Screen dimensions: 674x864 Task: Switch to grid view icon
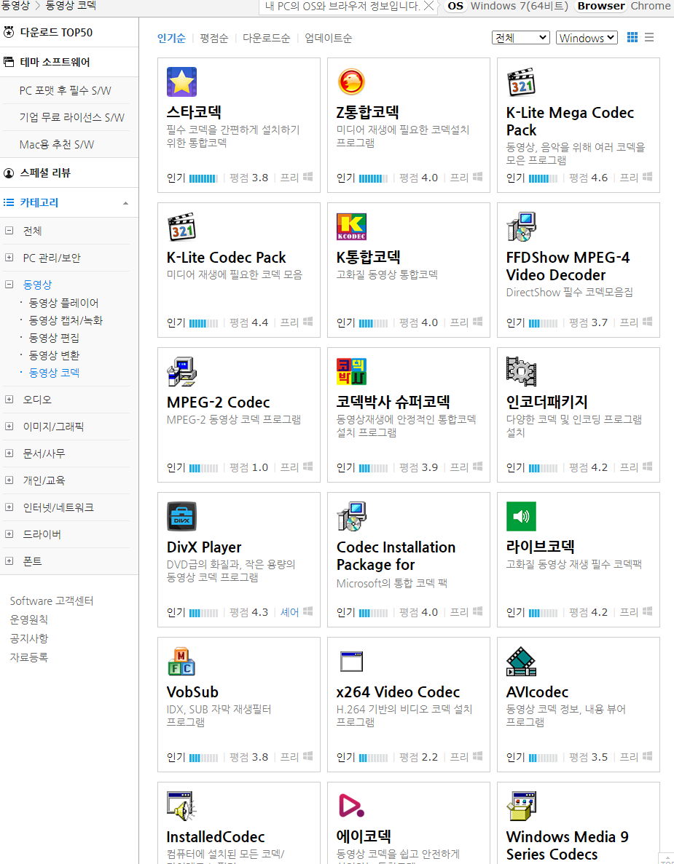click(632, 37)
